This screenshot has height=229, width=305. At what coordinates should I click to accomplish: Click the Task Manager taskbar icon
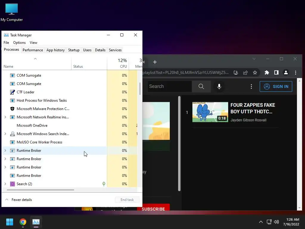point(36,222)
